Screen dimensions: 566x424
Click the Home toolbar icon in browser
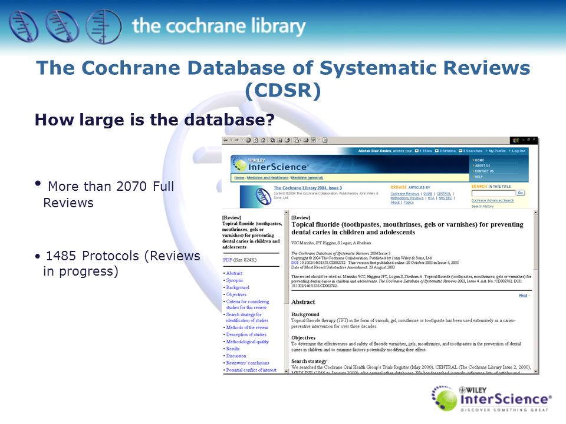tap(263, 140)
